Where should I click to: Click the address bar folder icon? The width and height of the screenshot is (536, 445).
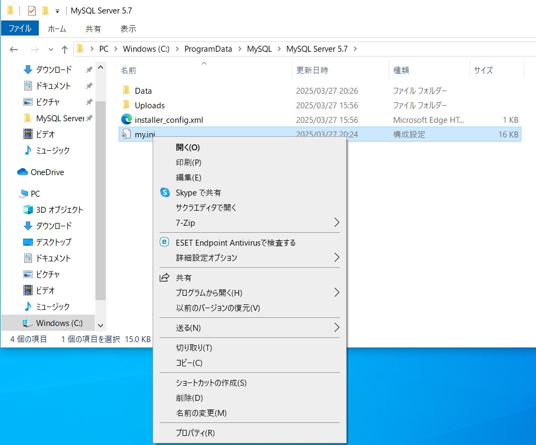(80, 49)
